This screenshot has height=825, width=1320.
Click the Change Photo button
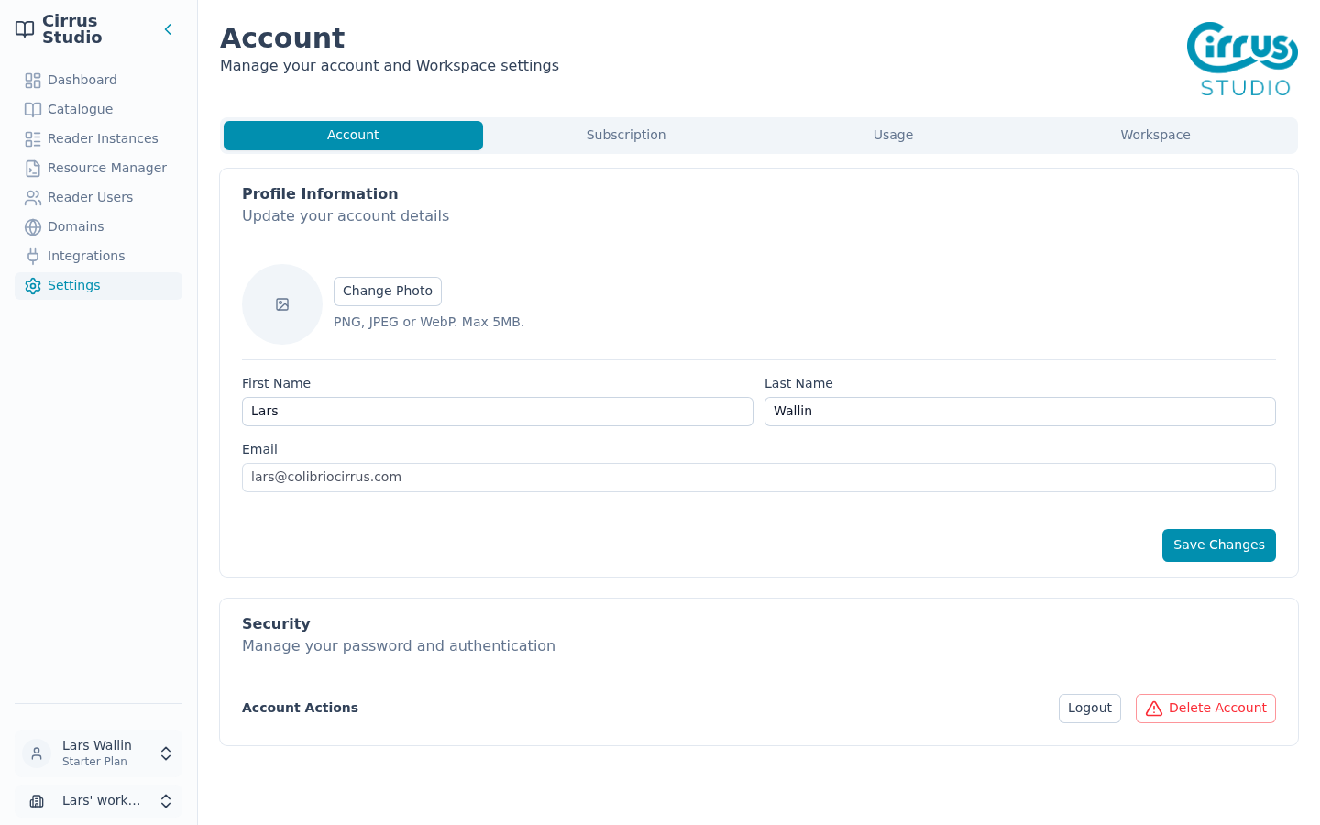point(388,291)
